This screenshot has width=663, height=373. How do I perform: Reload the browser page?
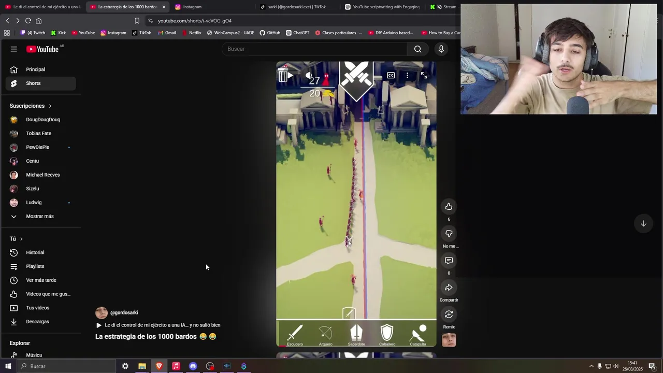click(x=28, y=21)
